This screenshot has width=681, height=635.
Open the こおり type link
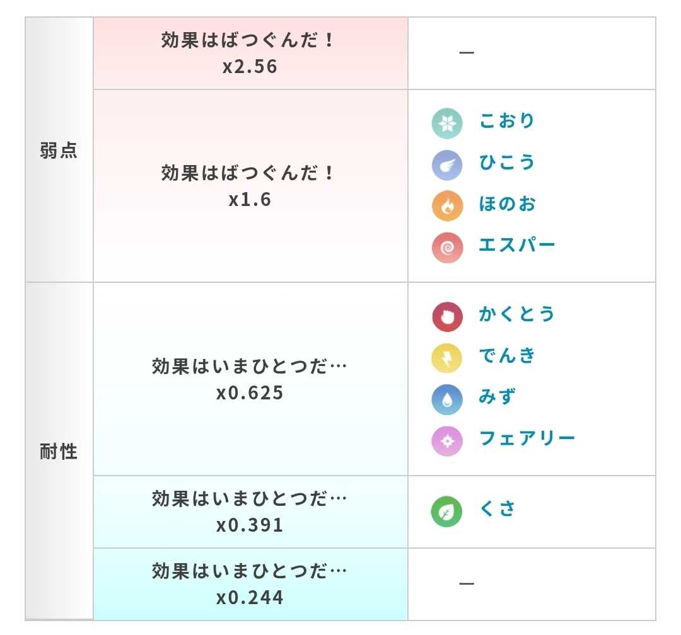point(506,121)
